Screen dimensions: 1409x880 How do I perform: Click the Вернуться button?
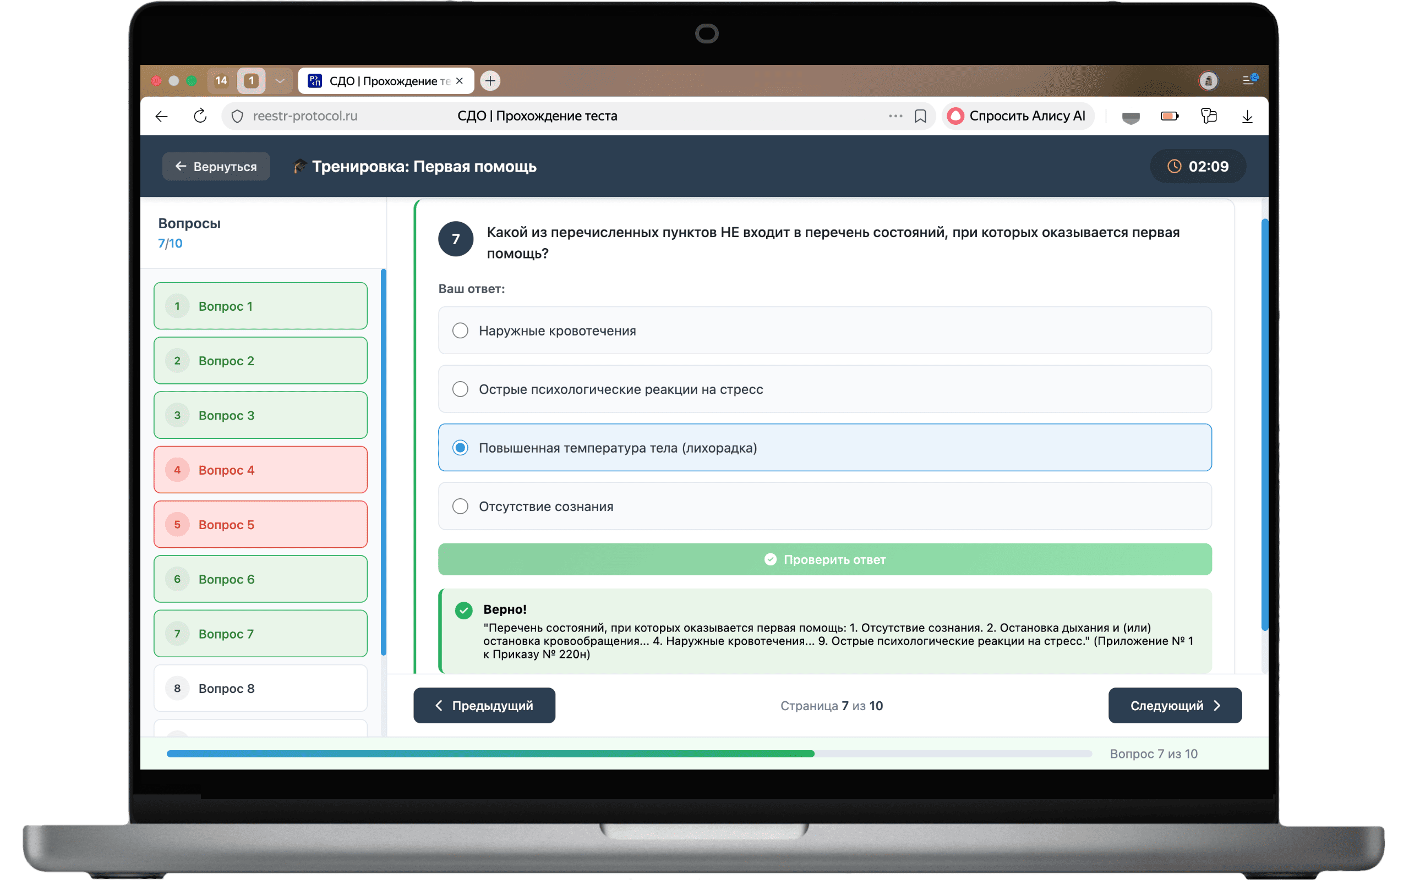[x=216, y=167]
